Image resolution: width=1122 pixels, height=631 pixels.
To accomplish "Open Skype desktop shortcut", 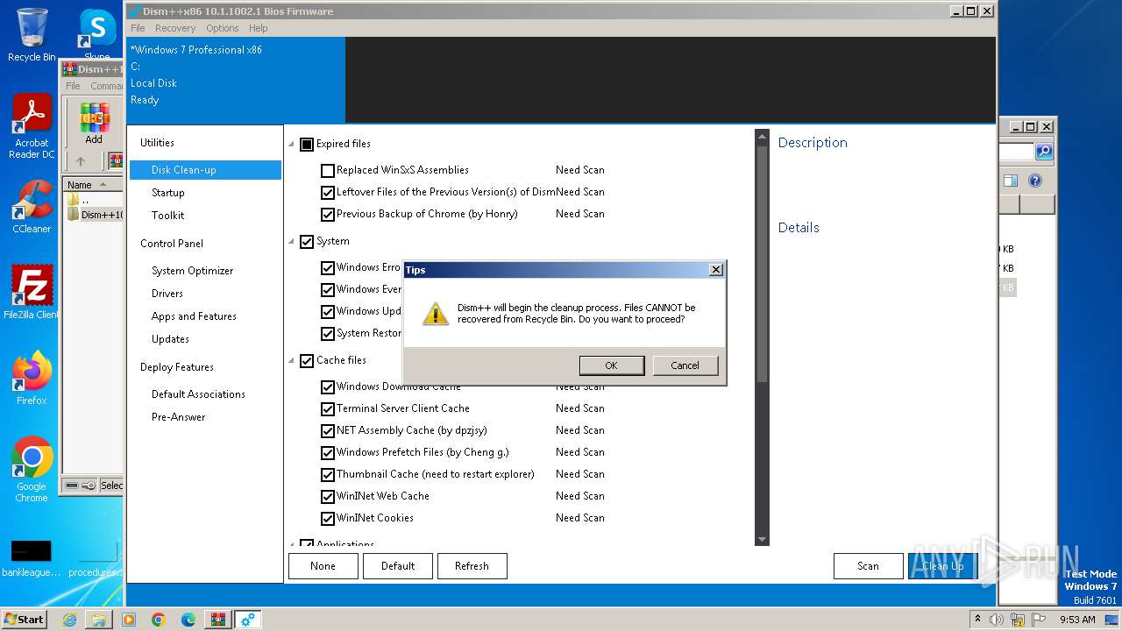I will (97, 34).
